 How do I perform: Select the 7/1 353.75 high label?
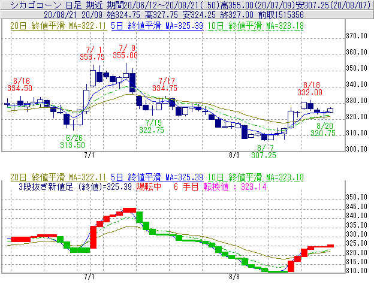92,53
